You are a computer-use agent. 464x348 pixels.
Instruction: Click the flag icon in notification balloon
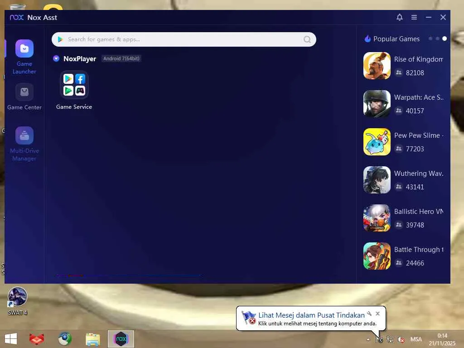pyautogui.click(x=249, y=318)
